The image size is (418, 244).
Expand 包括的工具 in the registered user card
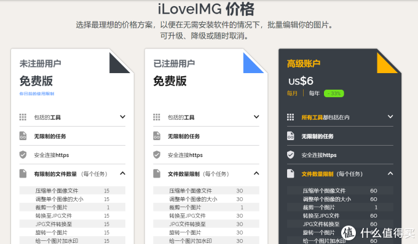tap(256, 117)
